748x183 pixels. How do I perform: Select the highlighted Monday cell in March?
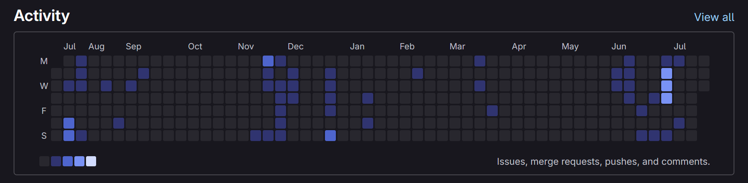pos(480,61)
